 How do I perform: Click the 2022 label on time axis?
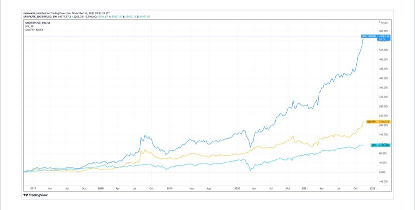tap(372, 188)
